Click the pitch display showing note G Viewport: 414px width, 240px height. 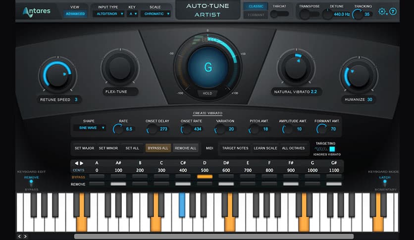click(208, 67)
